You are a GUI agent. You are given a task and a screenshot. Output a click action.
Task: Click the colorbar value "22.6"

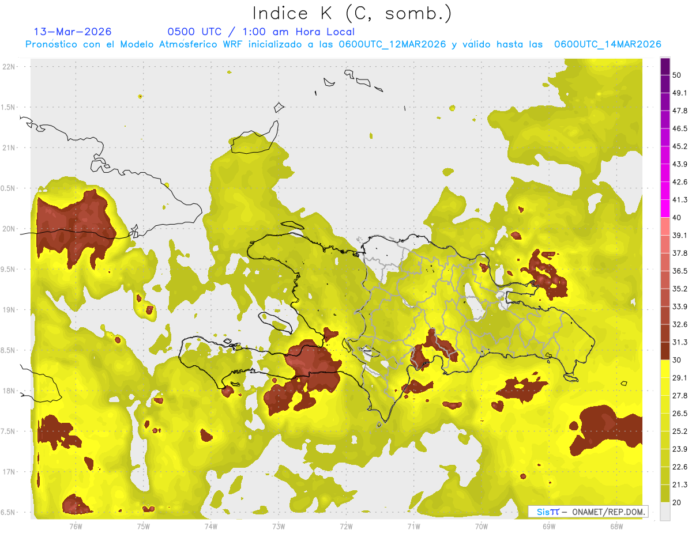(679, 467)
